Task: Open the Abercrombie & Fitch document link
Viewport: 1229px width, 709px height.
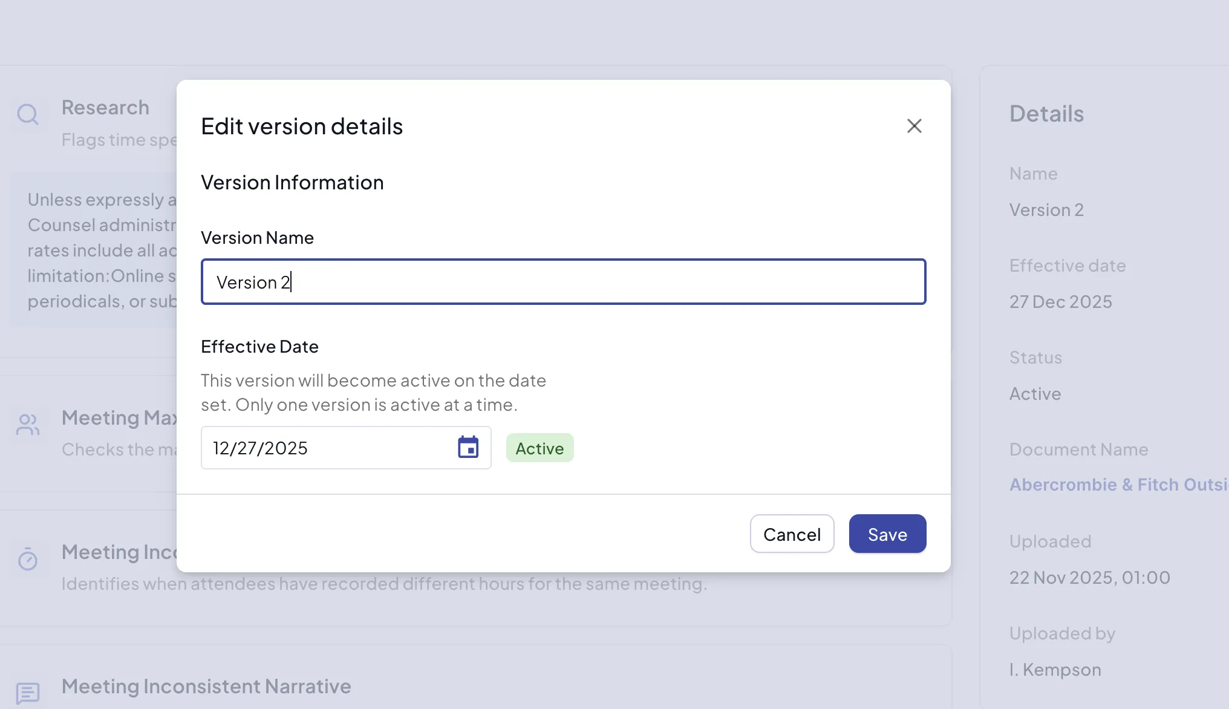Action: [1118, 485]
